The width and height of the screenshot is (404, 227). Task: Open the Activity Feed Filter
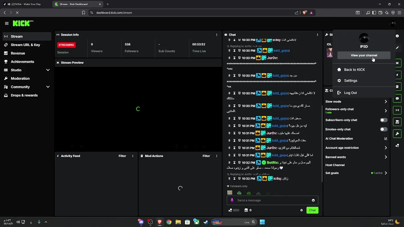[122, 156]
